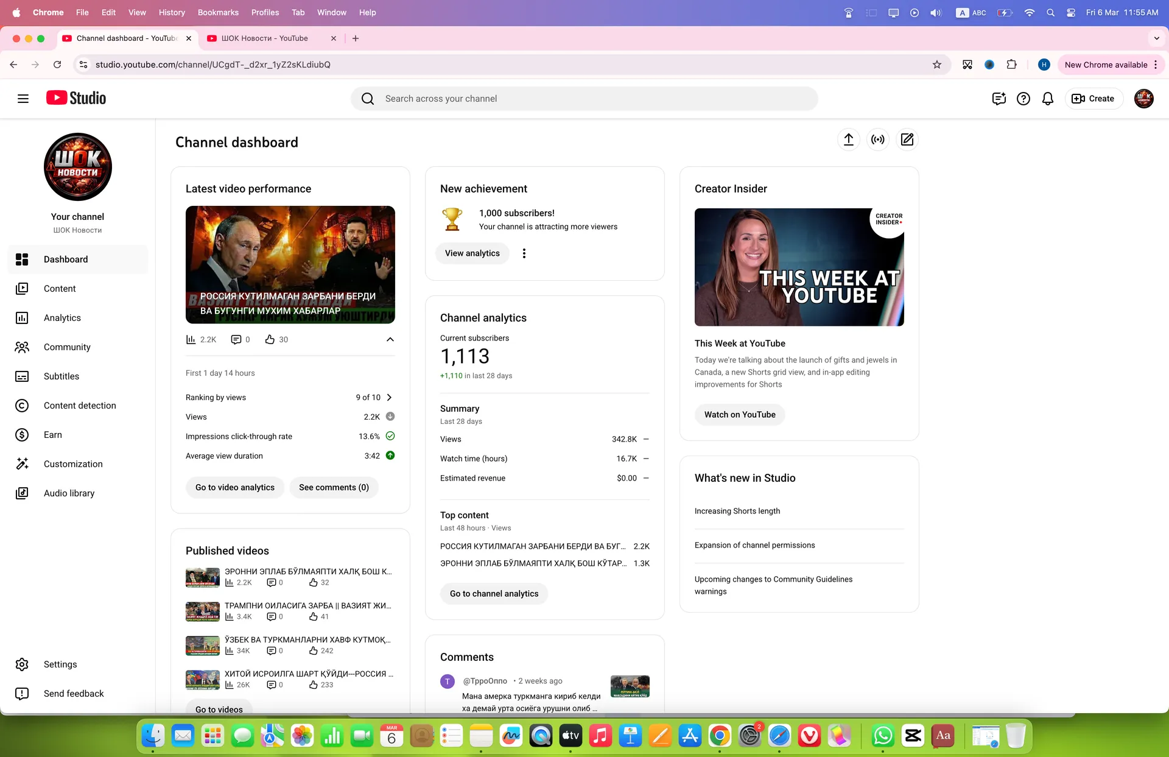Image resolution: width=1169 pixels, height=757 pixels.
Task: Click the Watch on YouTube button
Action: [x=740, y=415]
